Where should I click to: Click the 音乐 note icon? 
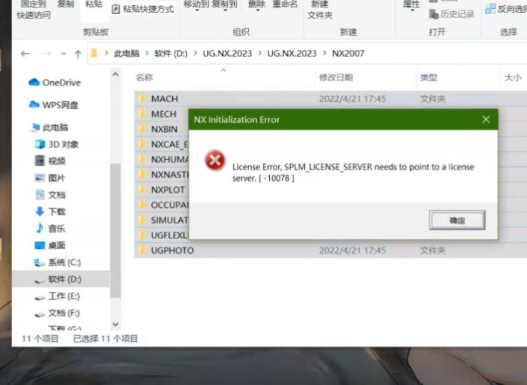pos(40,229)
